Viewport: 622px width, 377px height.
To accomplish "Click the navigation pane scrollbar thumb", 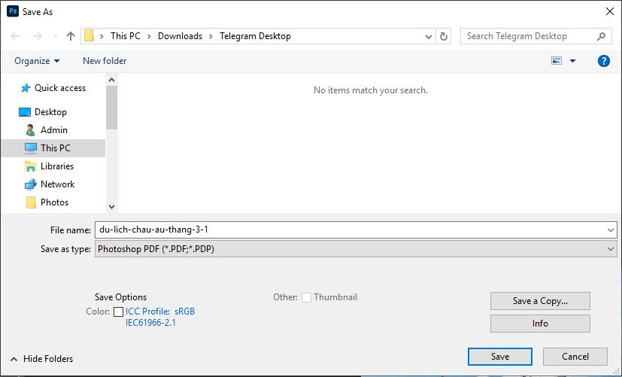I will coord(111,108).
